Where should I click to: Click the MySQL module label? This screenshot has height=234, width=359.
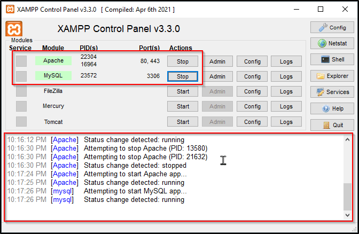pos(53,75)
